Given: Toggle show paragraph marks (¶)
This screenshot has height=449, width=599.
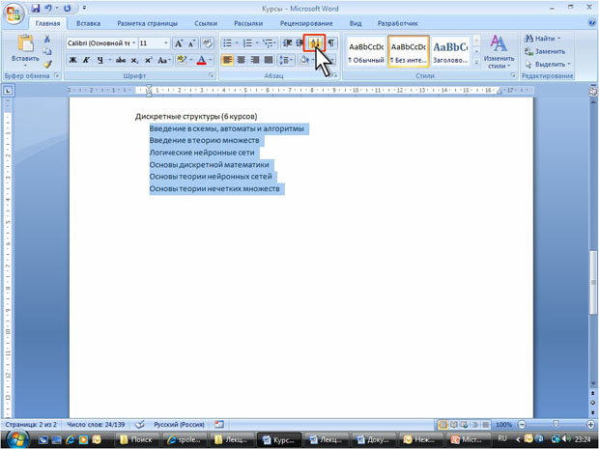Looking at the screenshot, I should point(330,43).
